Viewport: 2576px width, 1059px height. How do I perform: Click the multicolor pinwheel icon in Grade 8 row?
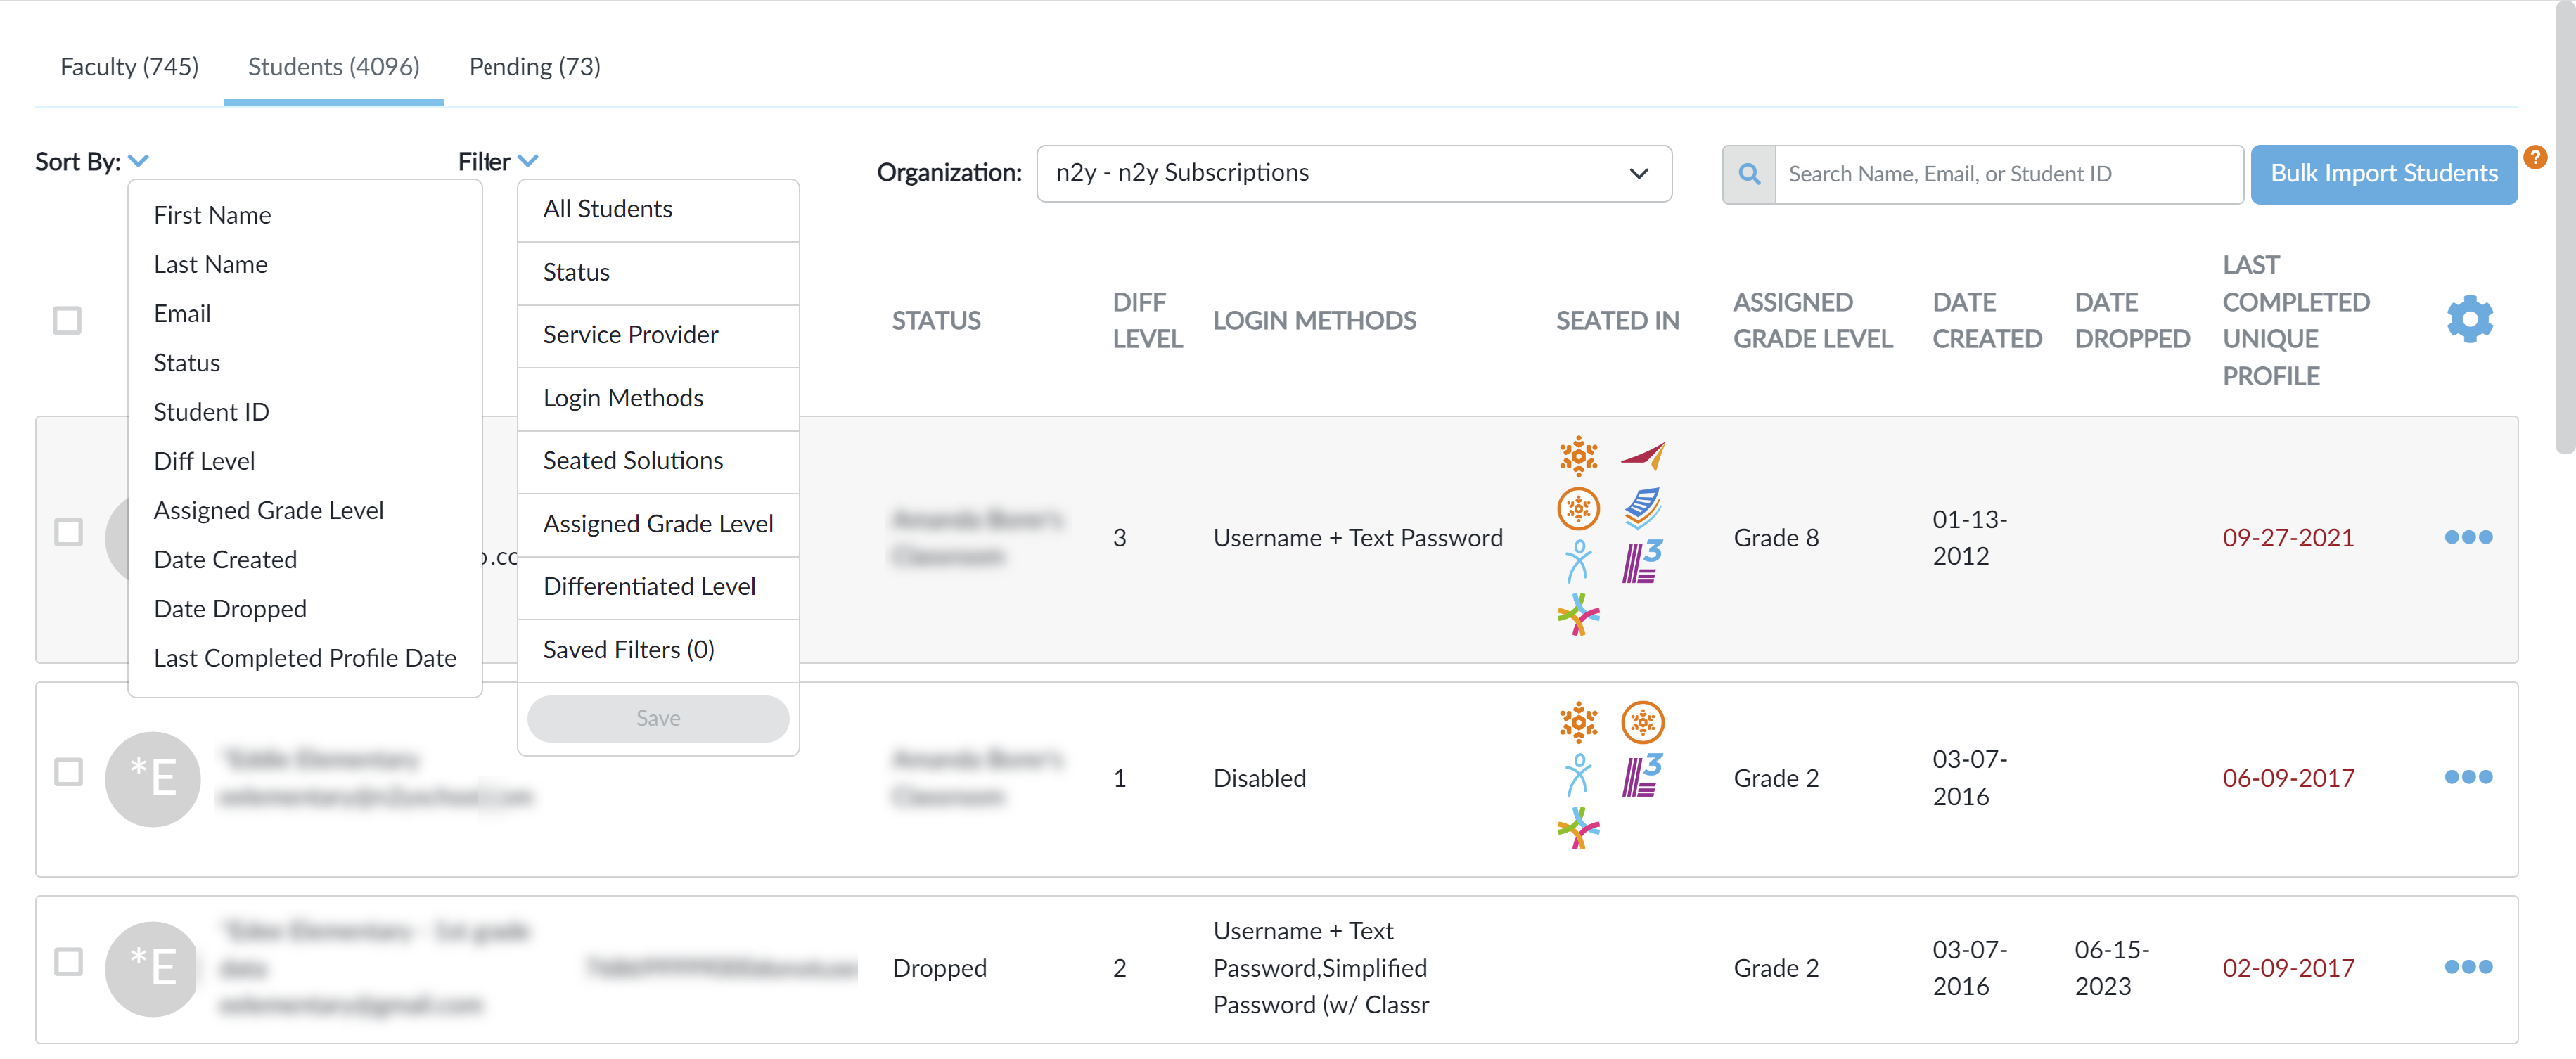tap(1578, 614)
